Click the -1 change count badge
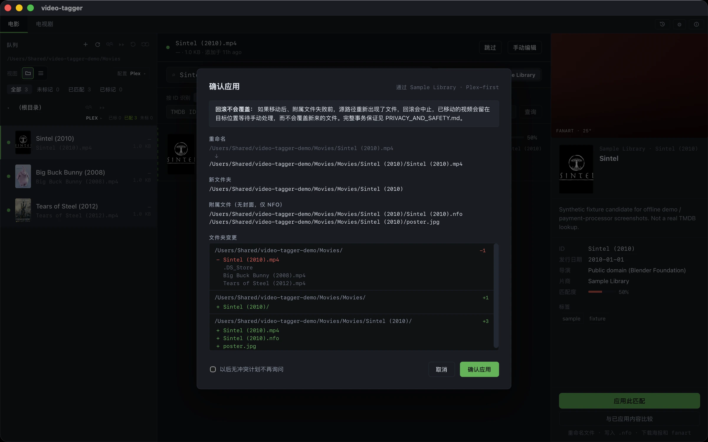Screen dimensions: 708x442 coord(483,250)
